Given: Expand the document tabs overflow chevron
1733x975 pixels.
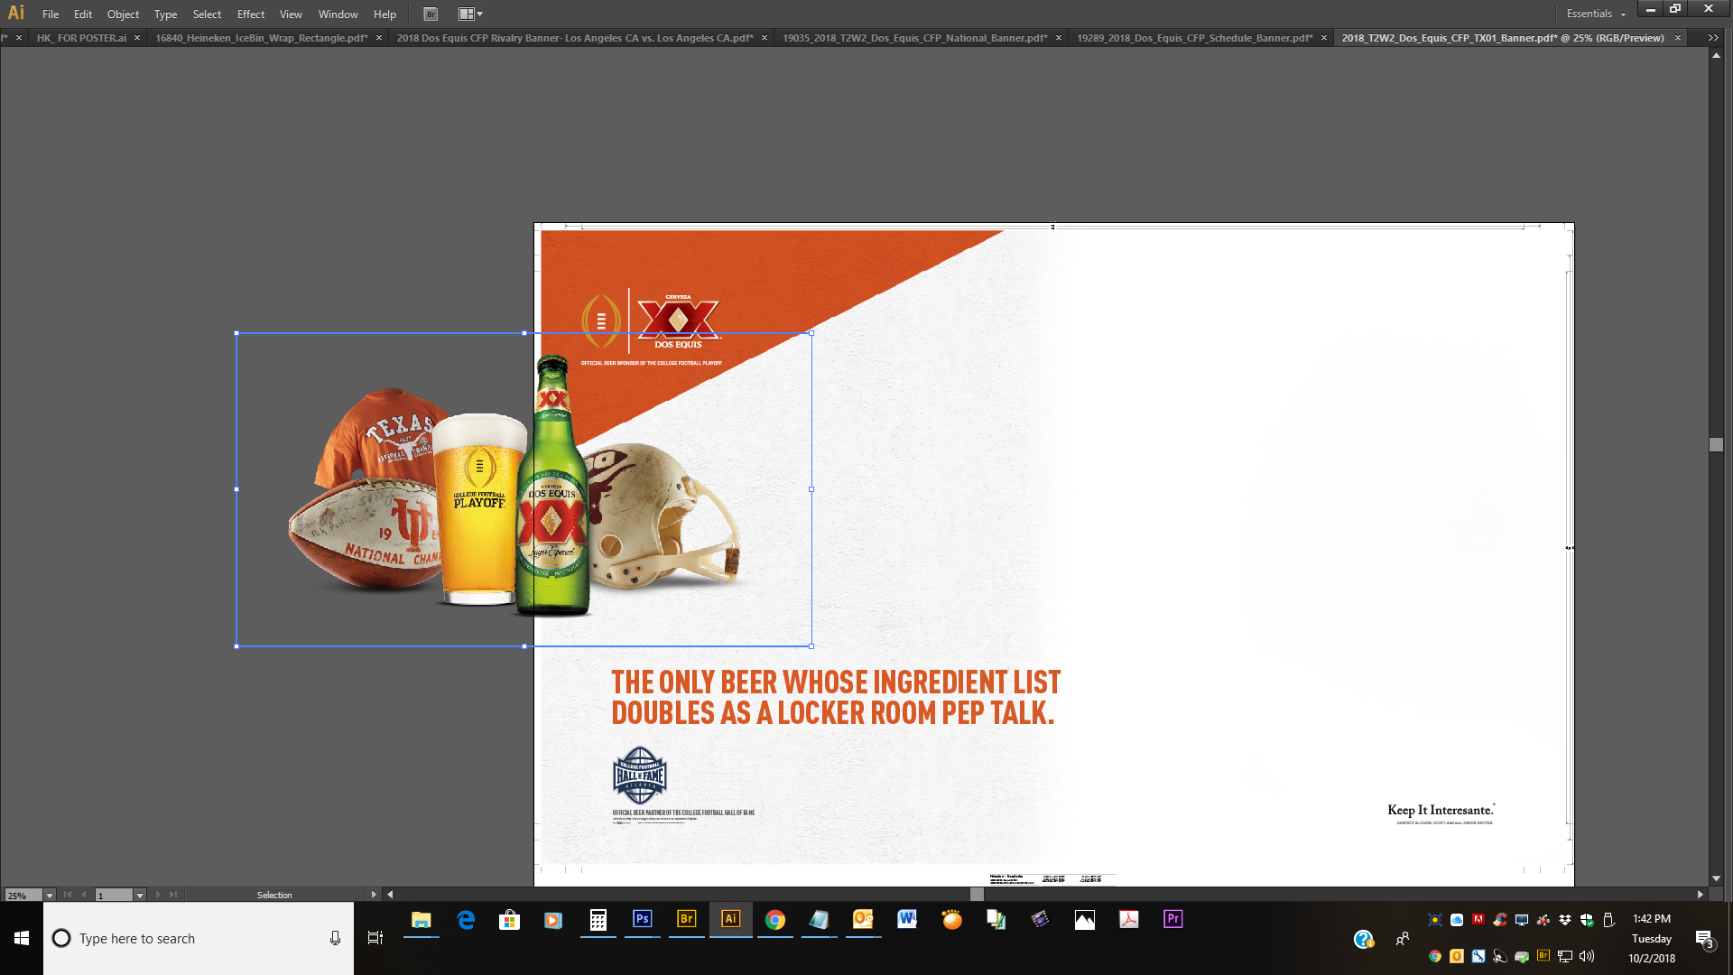Looking at the screenshot, I should pyautogui.click(x=1712, y=38).
